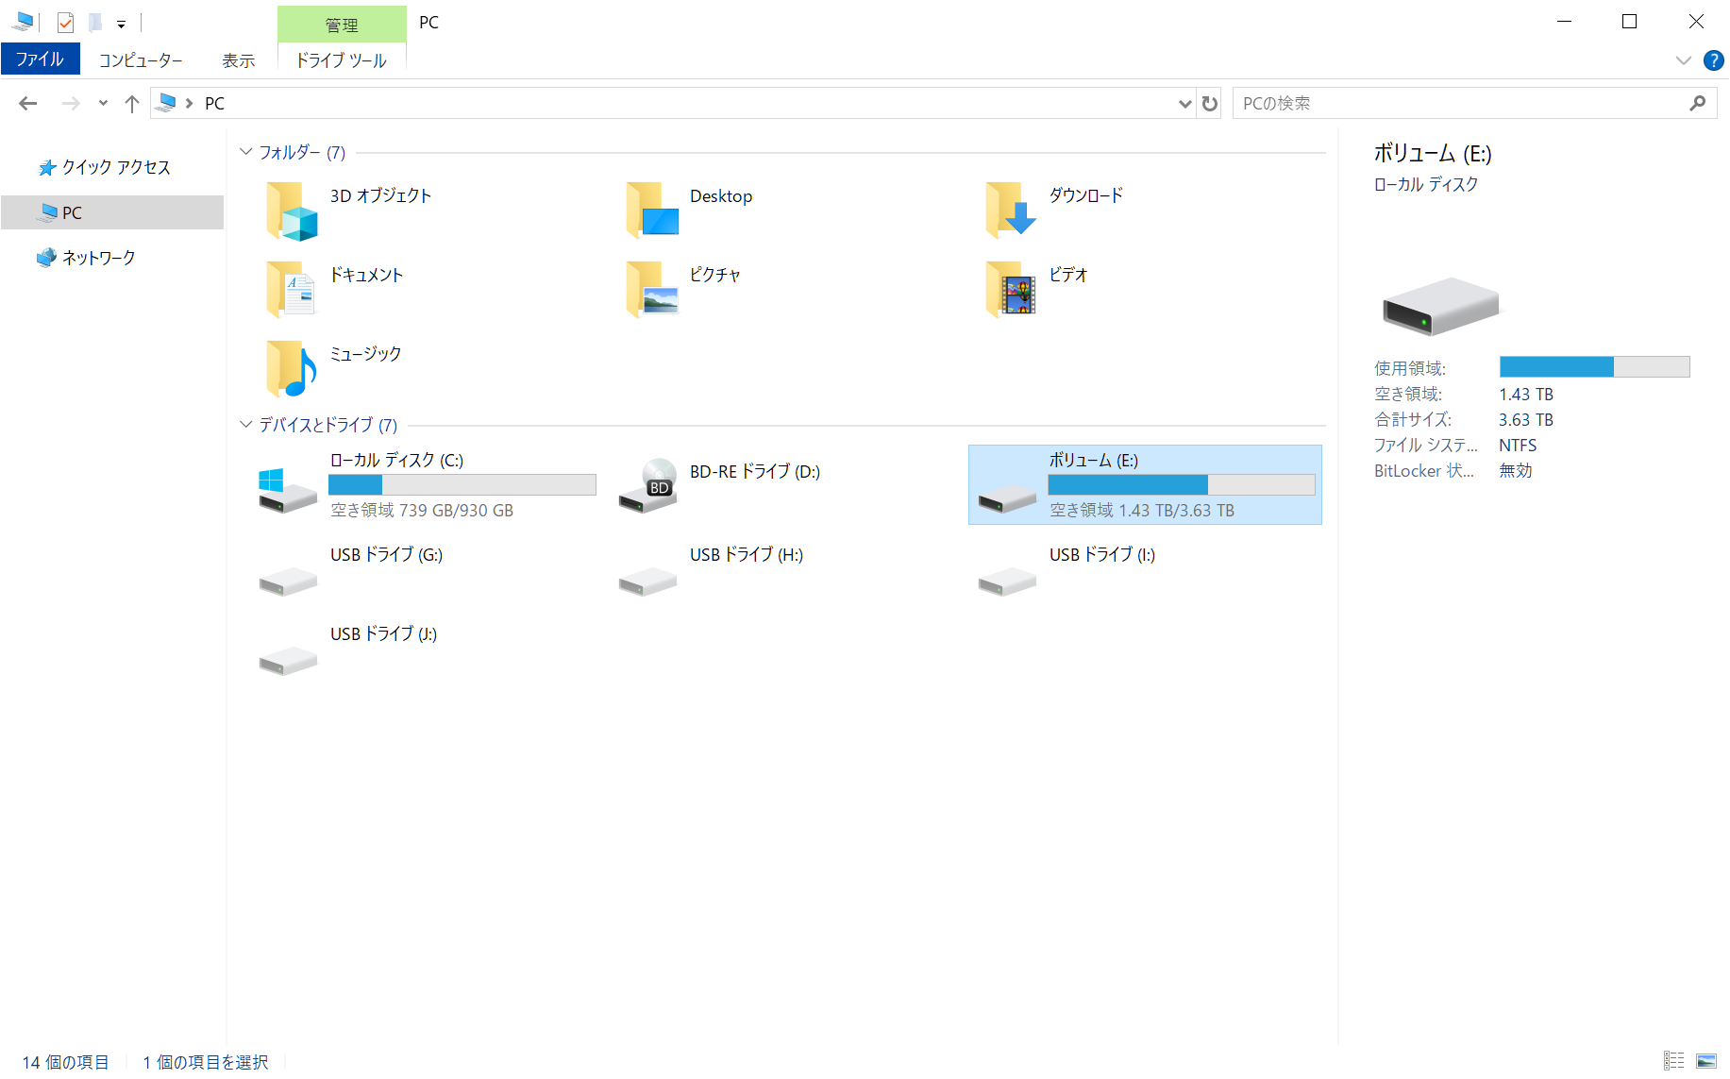Click the PC system icon in title bar

[x=23, y=22]
